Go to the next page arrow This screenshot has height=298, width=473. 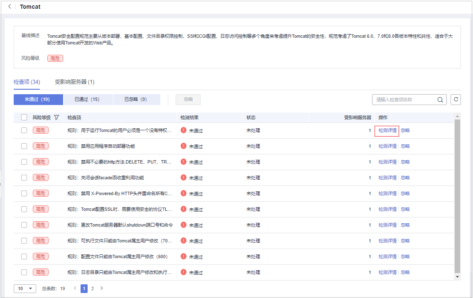pyautogui.click(x=102, y=288)
